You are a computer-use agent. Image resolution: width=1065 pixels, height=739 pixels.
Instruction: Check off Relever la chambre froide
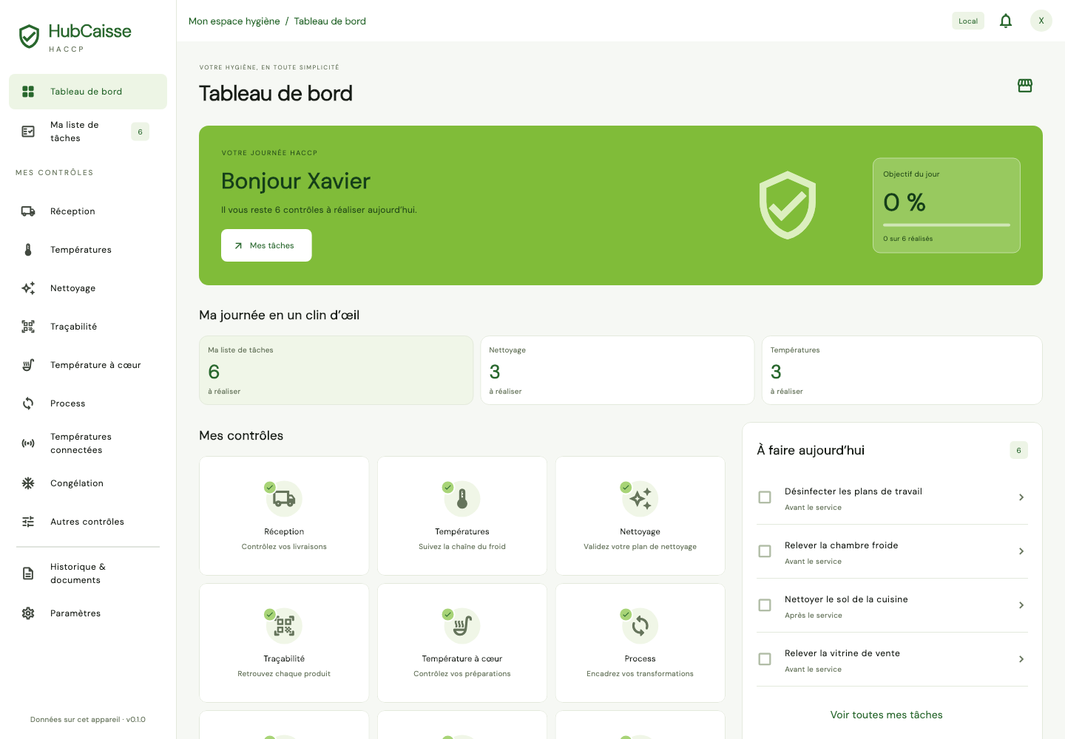pos(765,551)
